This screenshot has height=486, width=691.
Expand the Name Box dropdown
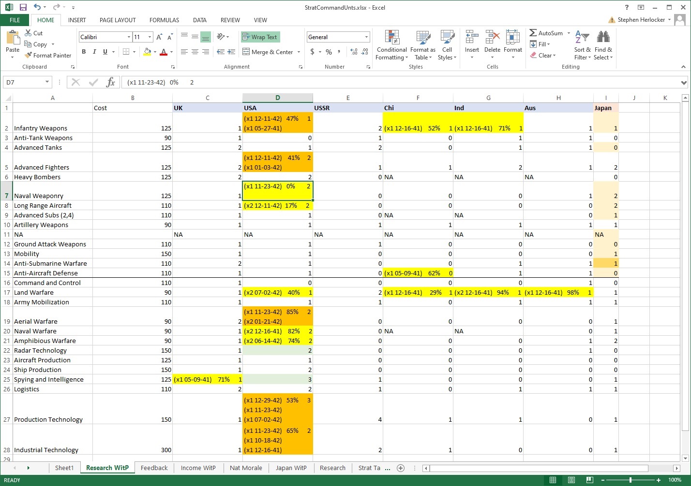point(47,82)
